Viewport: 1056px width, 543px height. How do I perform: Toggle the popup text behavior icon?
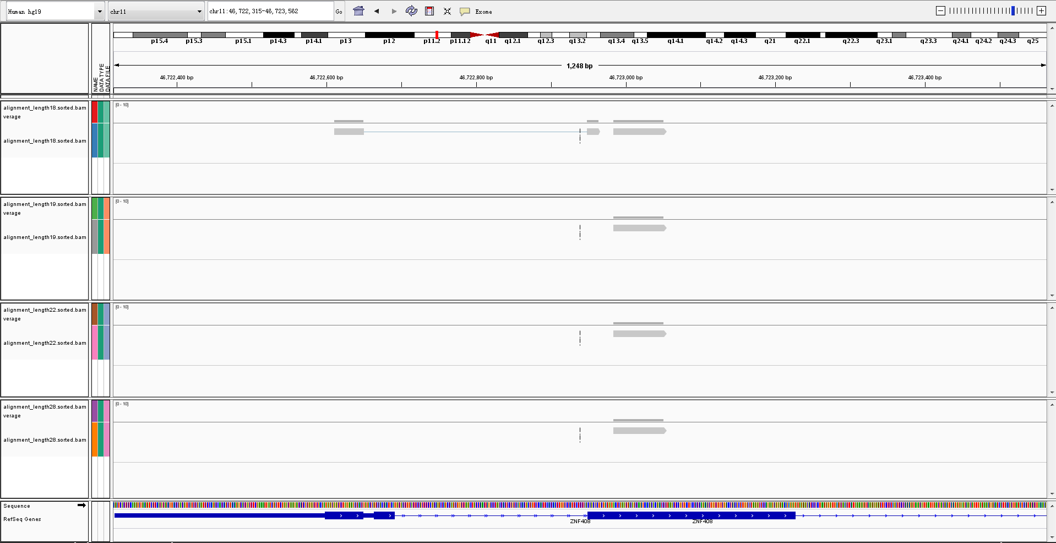click(465, 11)
